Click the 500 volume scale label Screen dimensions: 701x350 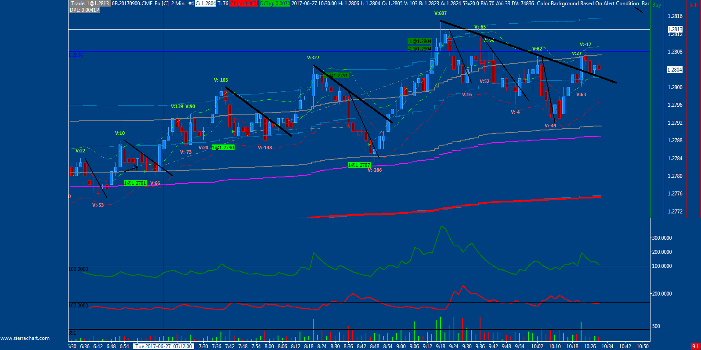[x=656, y=326]
